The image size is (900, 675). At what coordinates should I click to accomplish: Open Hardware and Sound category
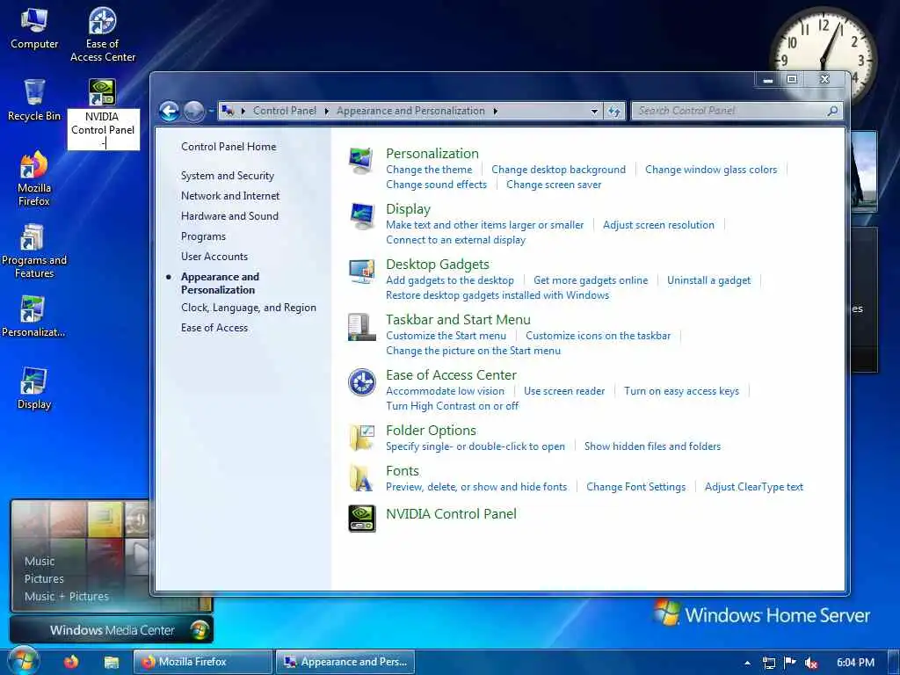tap(229, 216)
